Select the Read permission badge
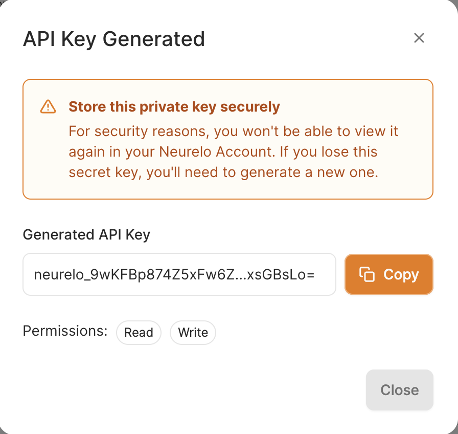 coord(139,333)
